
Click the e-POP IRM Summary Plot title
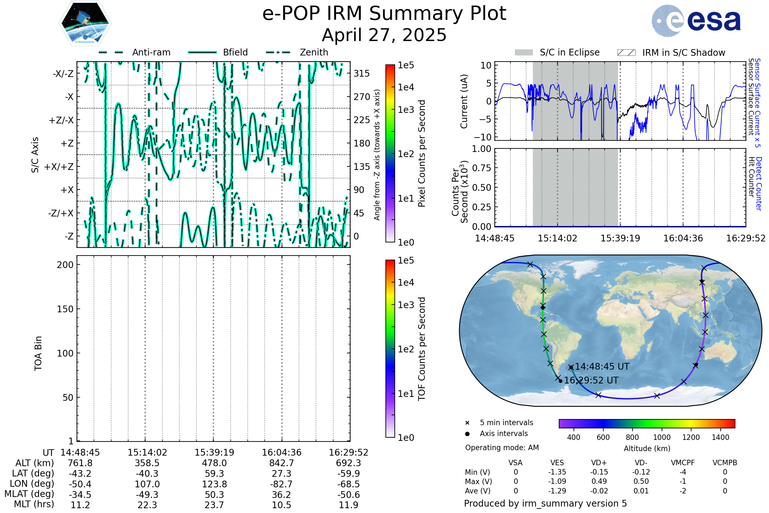click(x=384, y=14)
